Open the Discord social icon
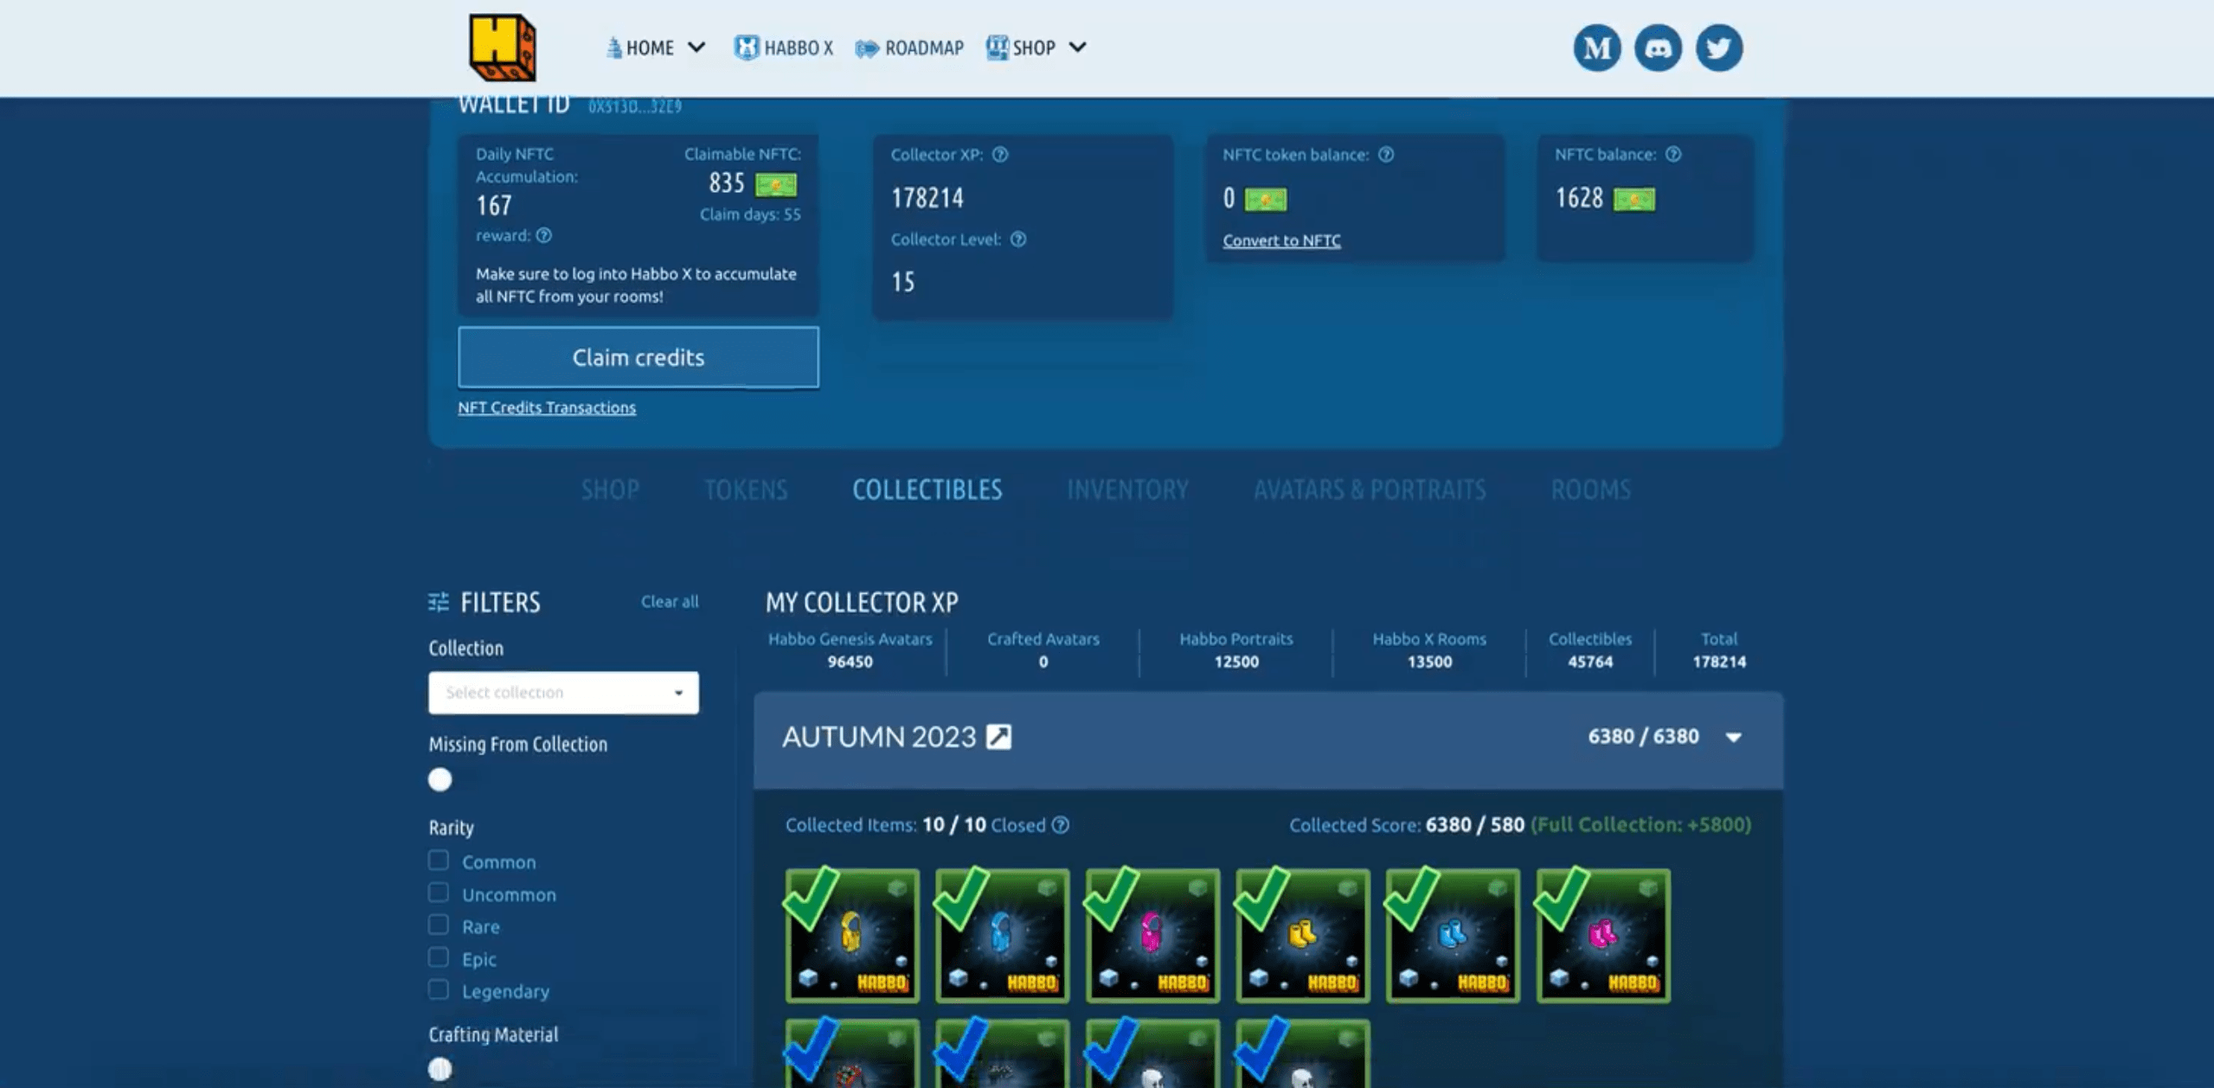 1658,48
